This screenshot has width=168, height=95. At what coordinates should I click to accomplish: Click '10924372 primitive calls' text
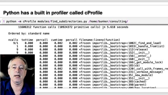pos(79,27)
